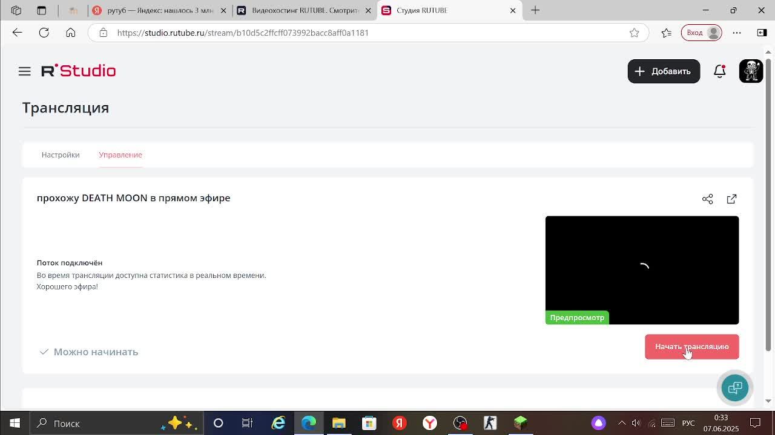Open the red Yandex taskbar icon
Viewport: 775px width, 435px height.
pyautogui.click(x=400, y=423)
